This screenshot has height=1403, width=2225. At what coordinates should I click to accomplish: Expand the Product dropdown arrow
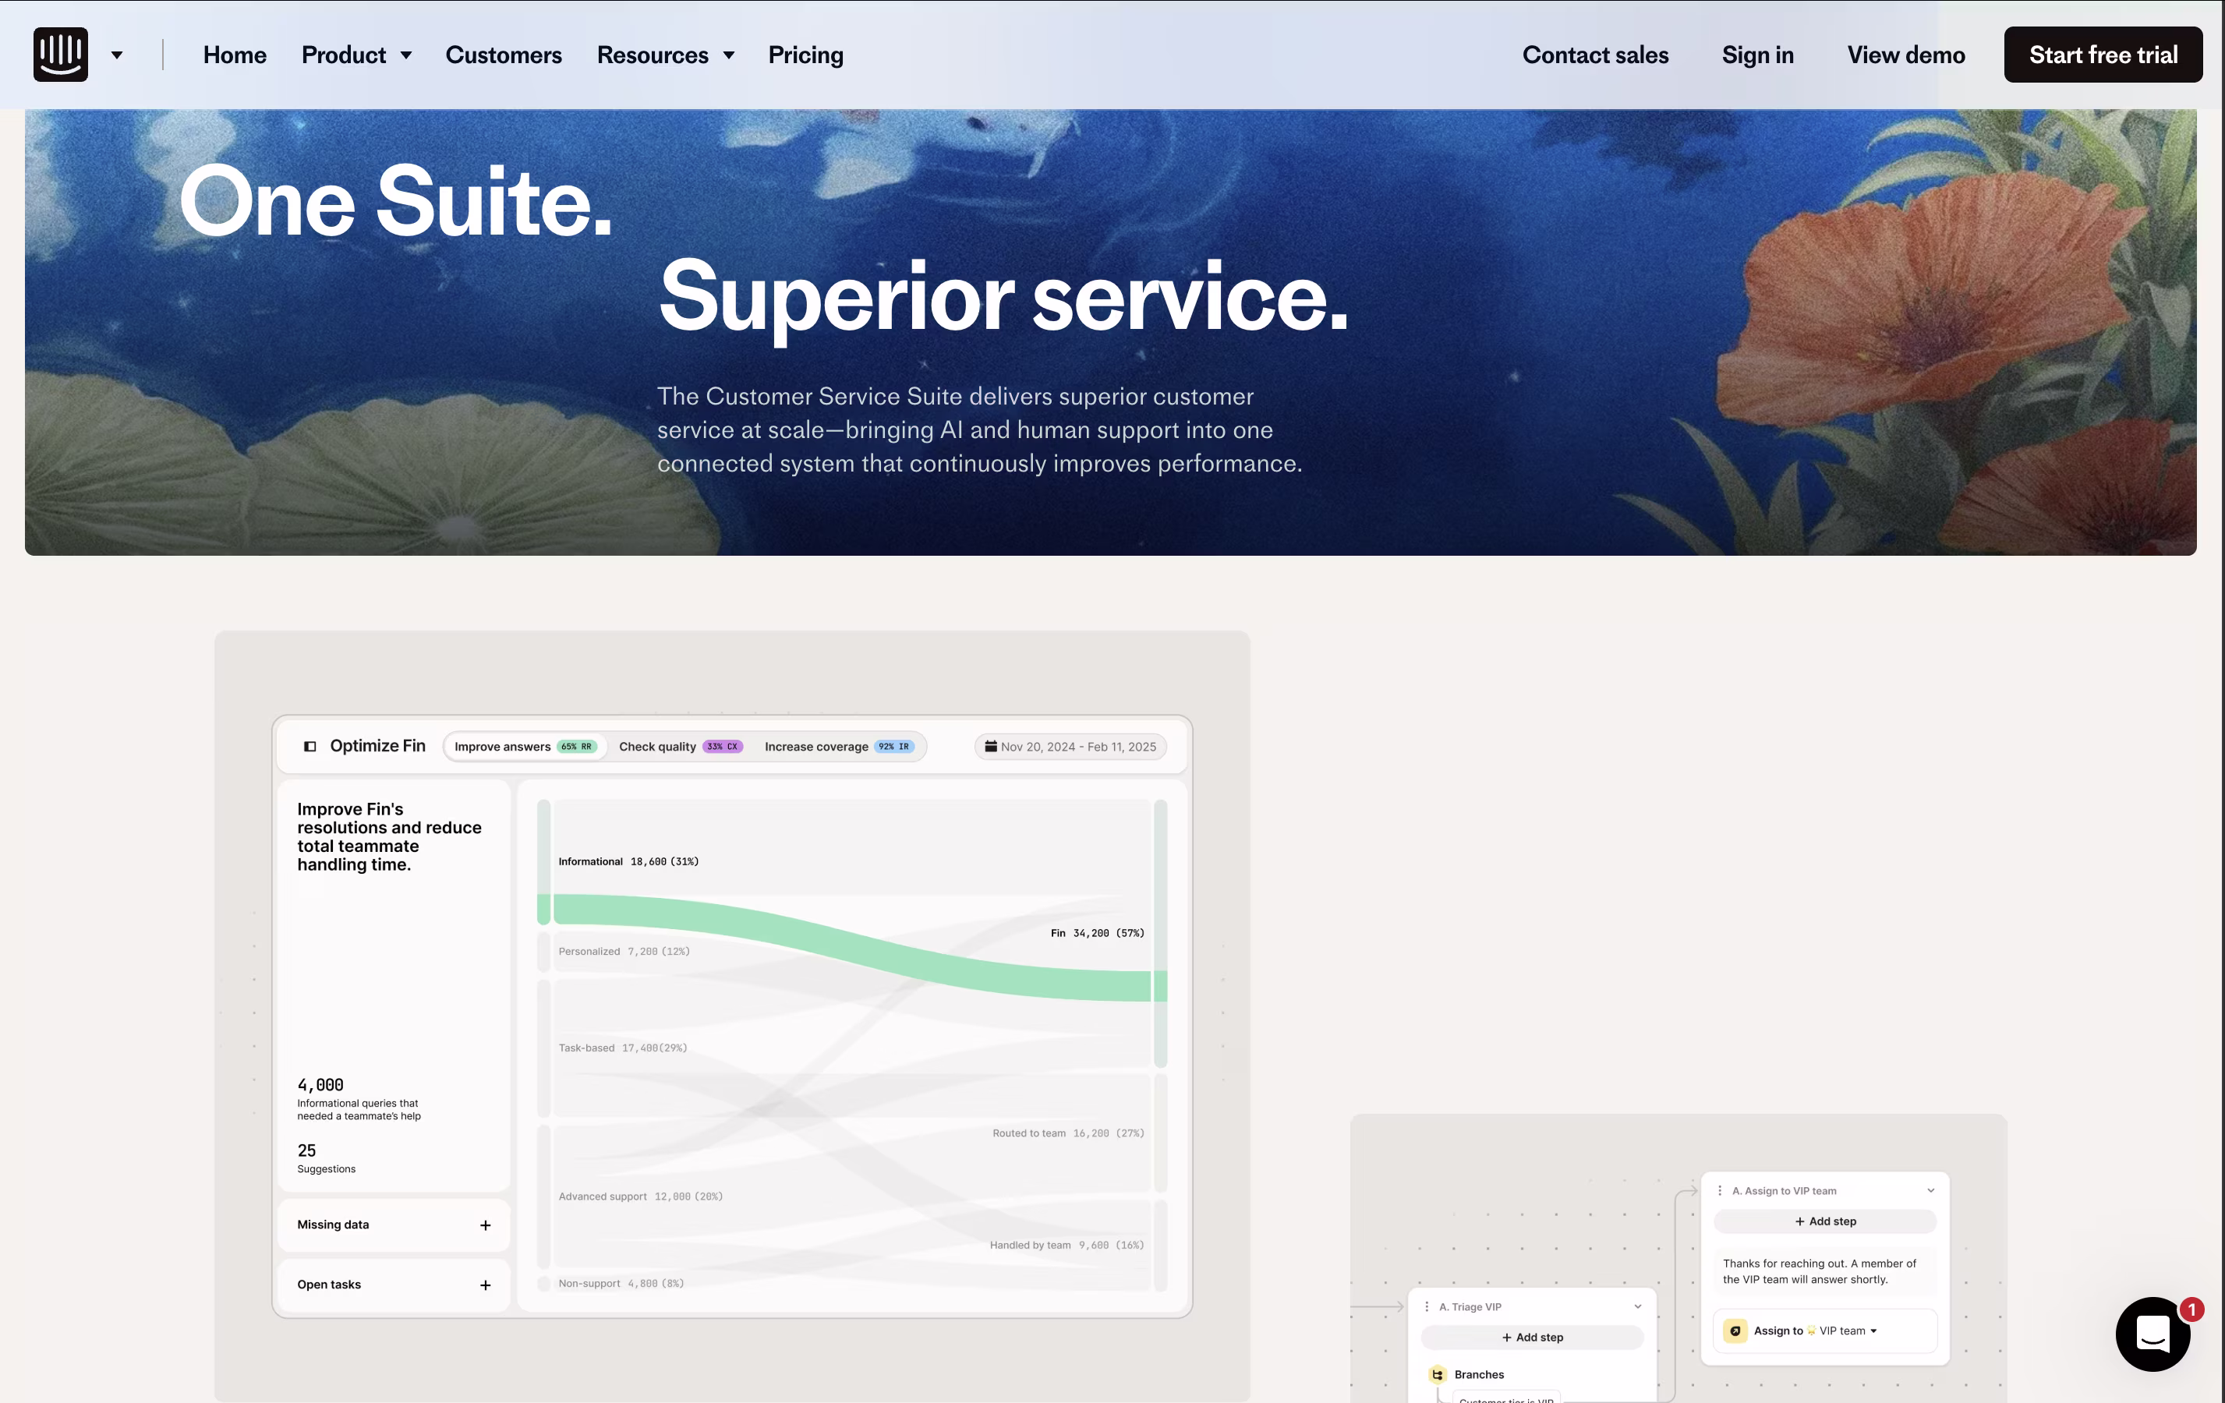click(405, 55)
